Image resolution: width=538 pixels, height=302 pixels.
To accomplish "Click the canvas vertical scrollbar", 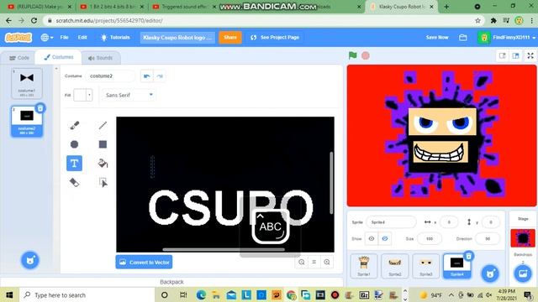I will click(331, 184).
